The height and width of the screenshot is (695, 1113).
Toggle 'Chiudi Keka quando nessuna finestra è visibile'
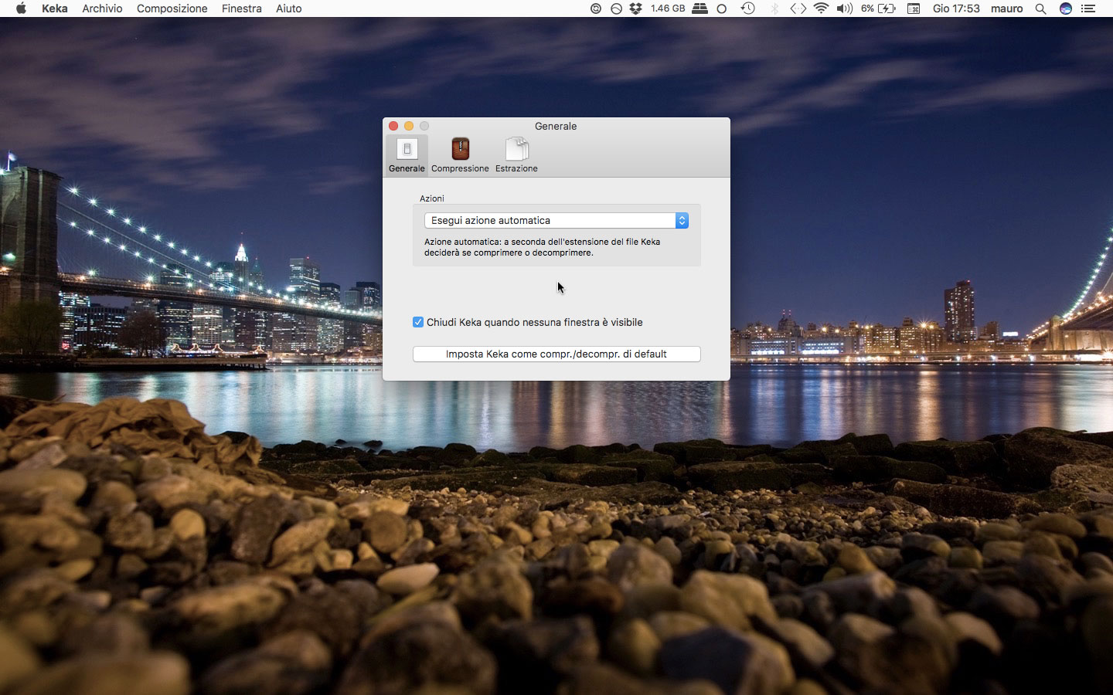tap(418, 322)
